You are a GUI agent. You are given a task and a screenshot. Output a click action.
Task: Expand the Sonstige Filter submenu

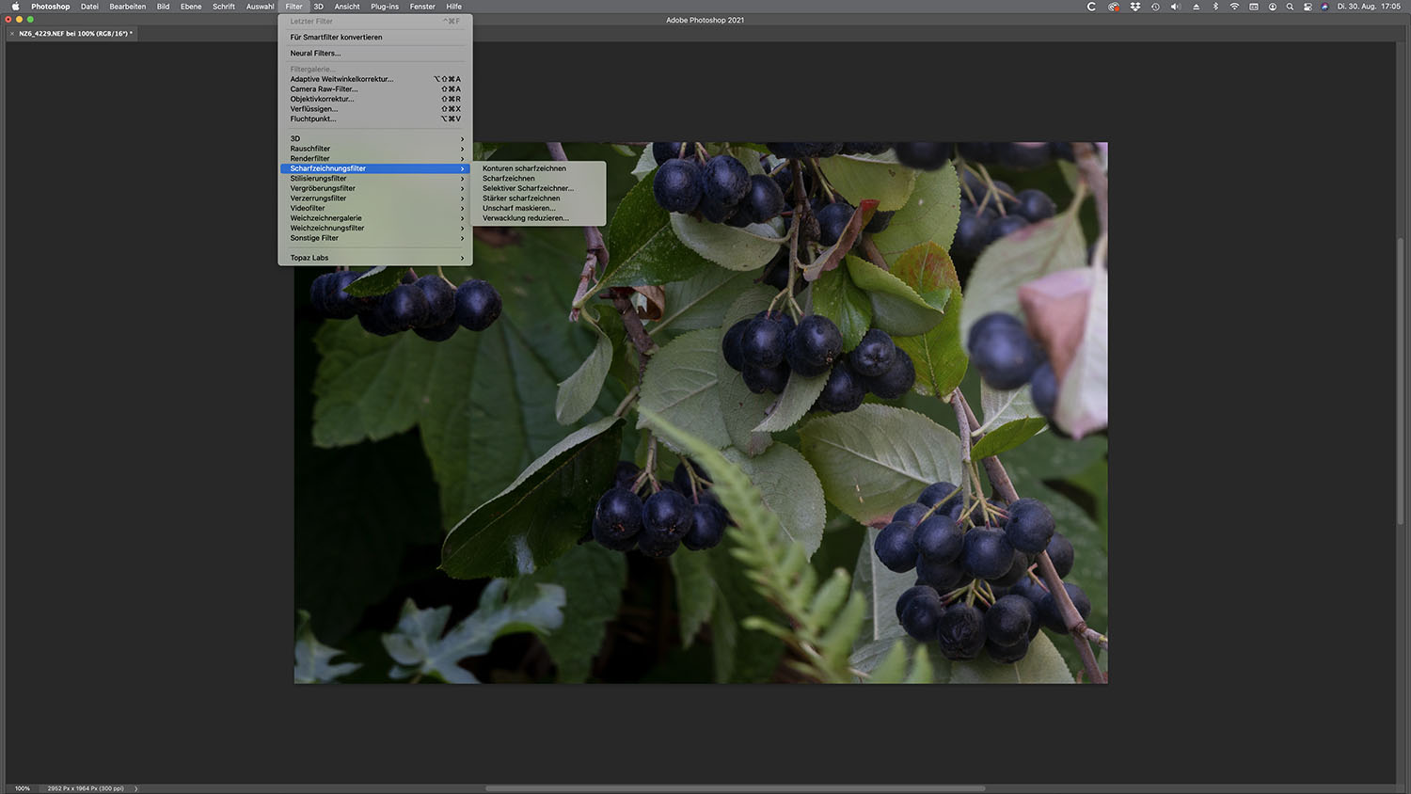coord(375,238)
